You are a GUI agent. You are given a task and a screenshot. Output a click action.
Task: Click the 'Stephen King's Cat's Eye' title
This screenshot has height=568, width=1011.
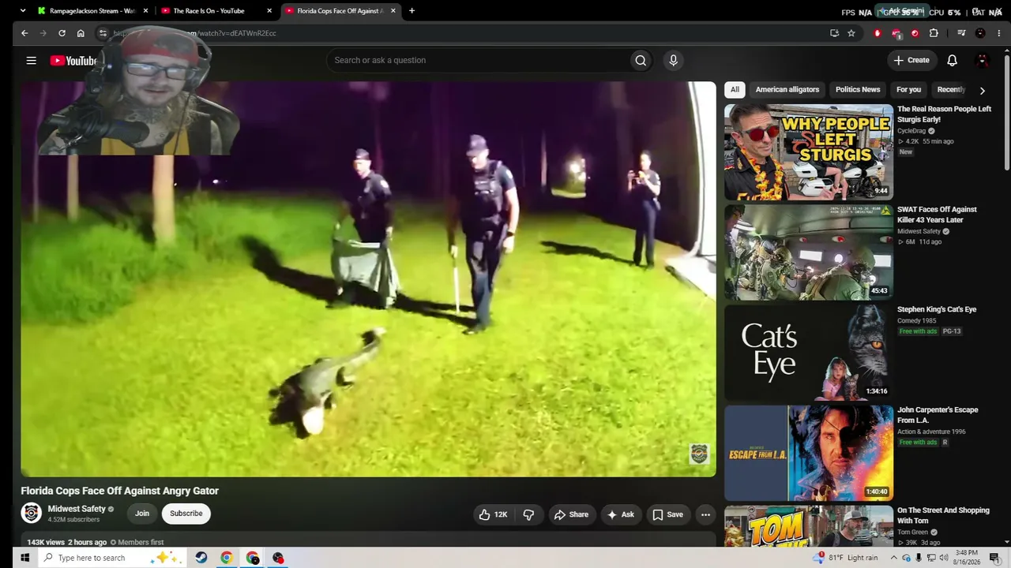[x=937, y=309]
